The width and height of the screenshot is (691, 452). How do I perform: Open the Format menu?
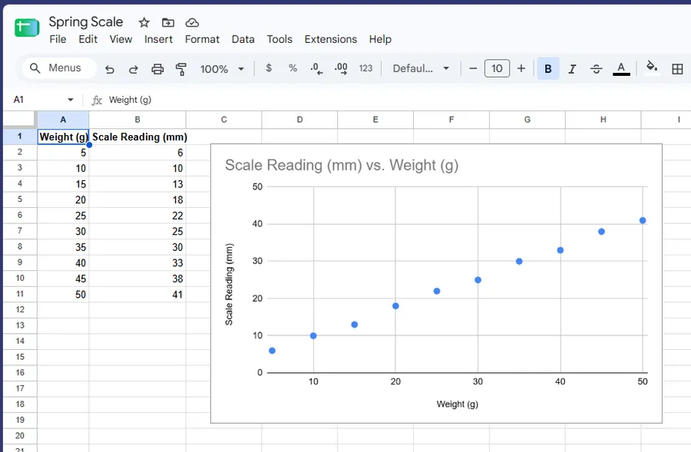(x=202, y=39)
